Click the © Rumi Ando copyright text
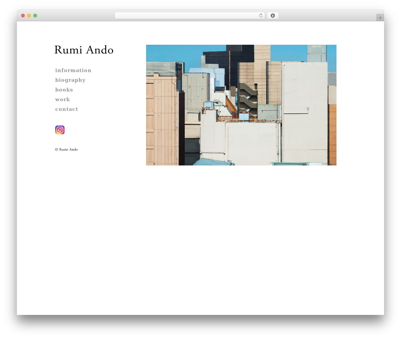This screenshot has height=339, width=401. pyautogui.click(x=66, y=149)
